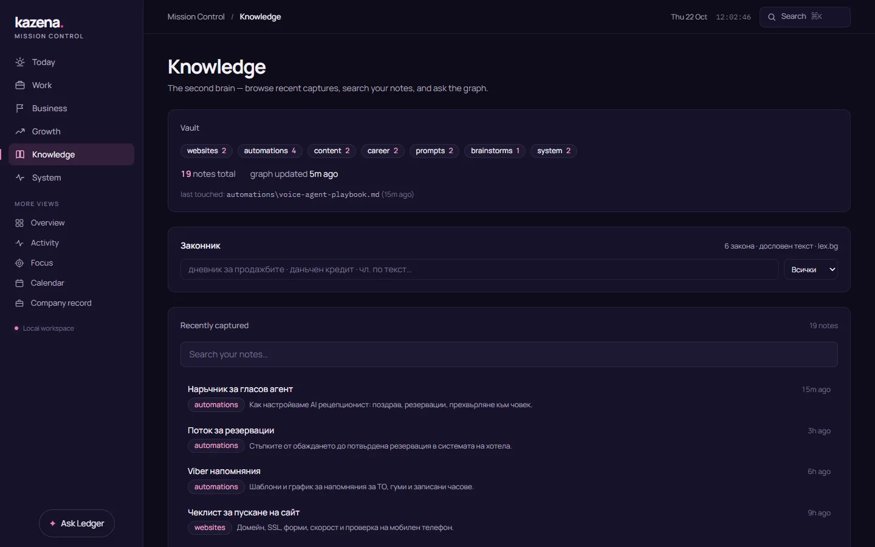Viewport: 875px width, 547px height.
Task: Click automations tag on Поток за резервации
Action: point(216,446)
